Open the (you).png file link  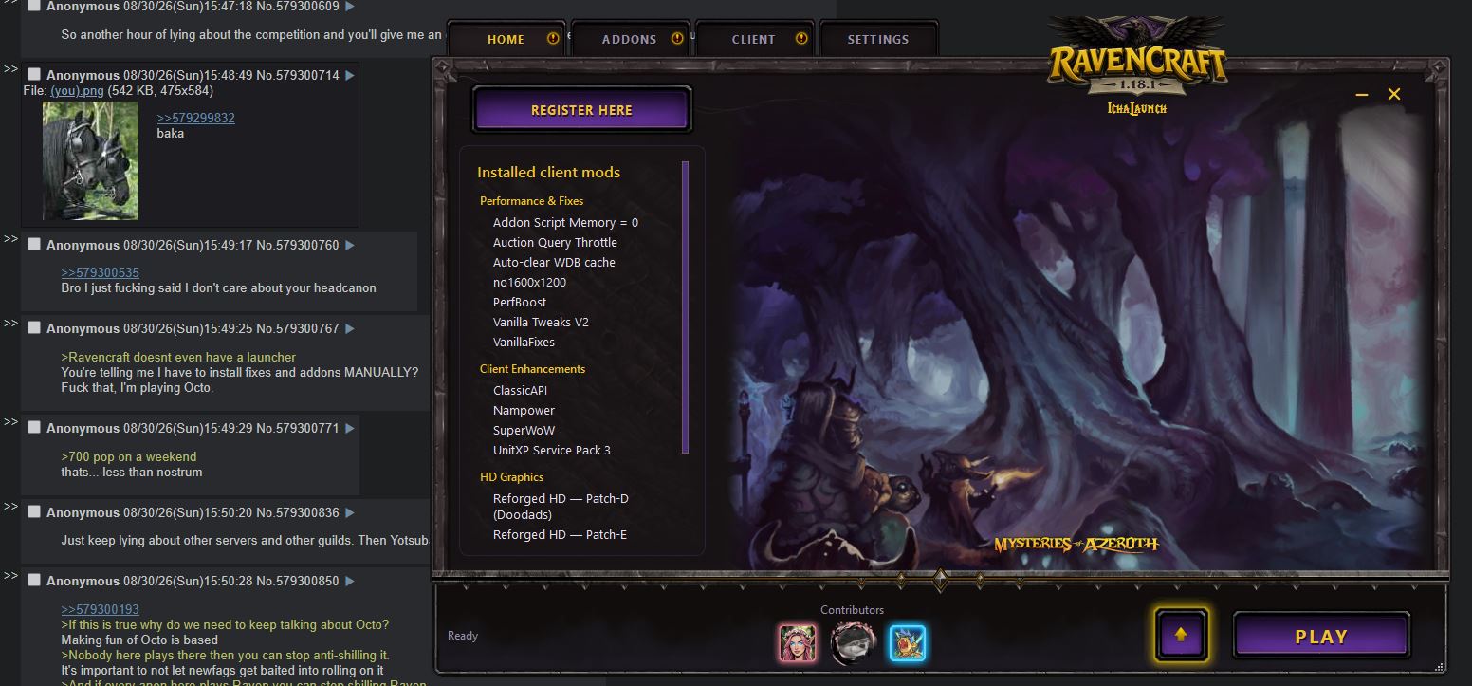77,90
